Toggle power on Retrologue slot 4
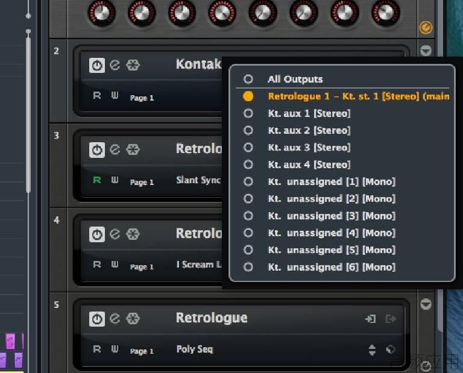Screen dimensions: 463x373 coord(97,234)
